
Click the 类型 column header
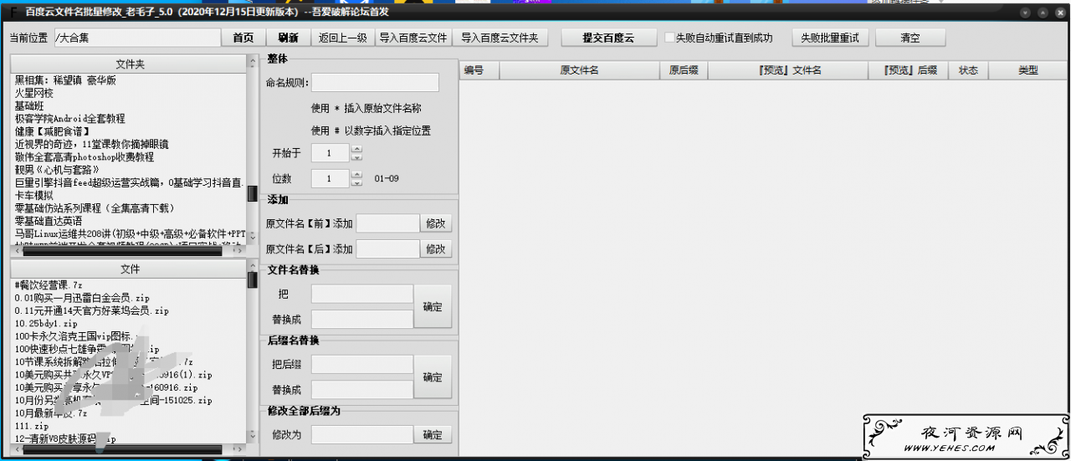point(1027,71)
